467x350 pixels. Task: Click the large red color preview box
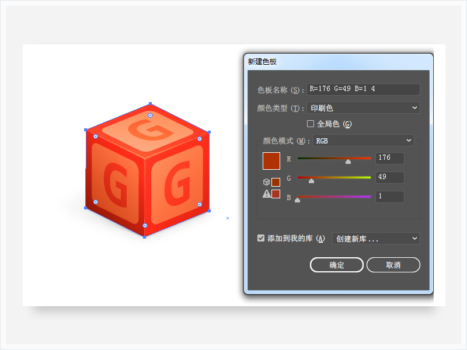coord(272,162)
